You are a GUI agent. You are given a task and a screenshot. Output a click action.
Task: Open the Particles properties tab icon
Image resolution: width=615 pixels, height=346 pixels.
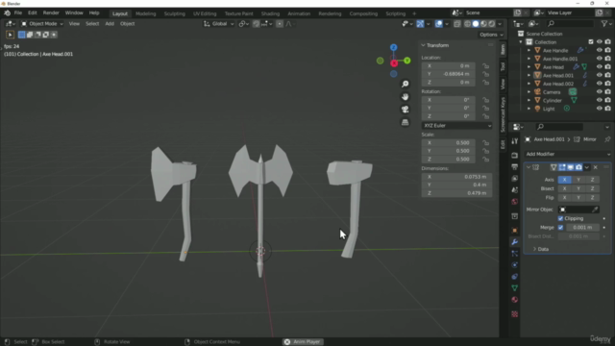coord(515,254)
